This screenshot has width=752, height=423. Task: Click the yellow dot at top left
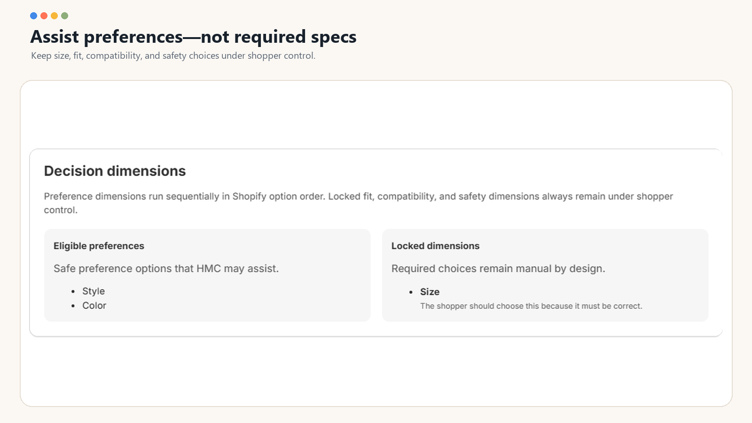click(x=54, y=16)
